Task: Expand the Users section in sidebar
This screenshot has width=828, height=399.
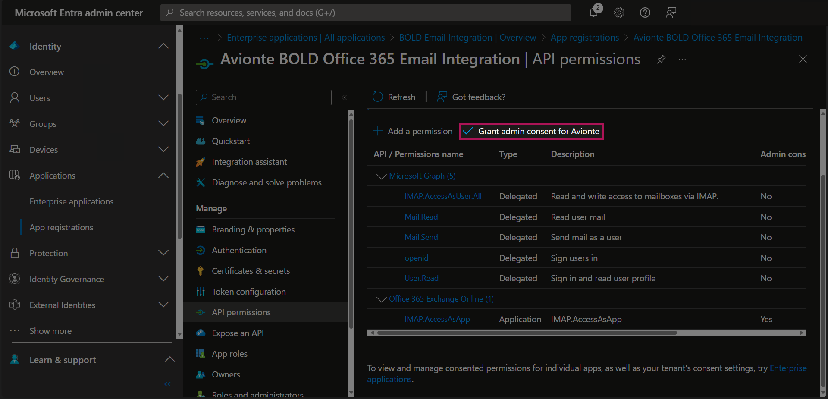Action: click(163, 98)
